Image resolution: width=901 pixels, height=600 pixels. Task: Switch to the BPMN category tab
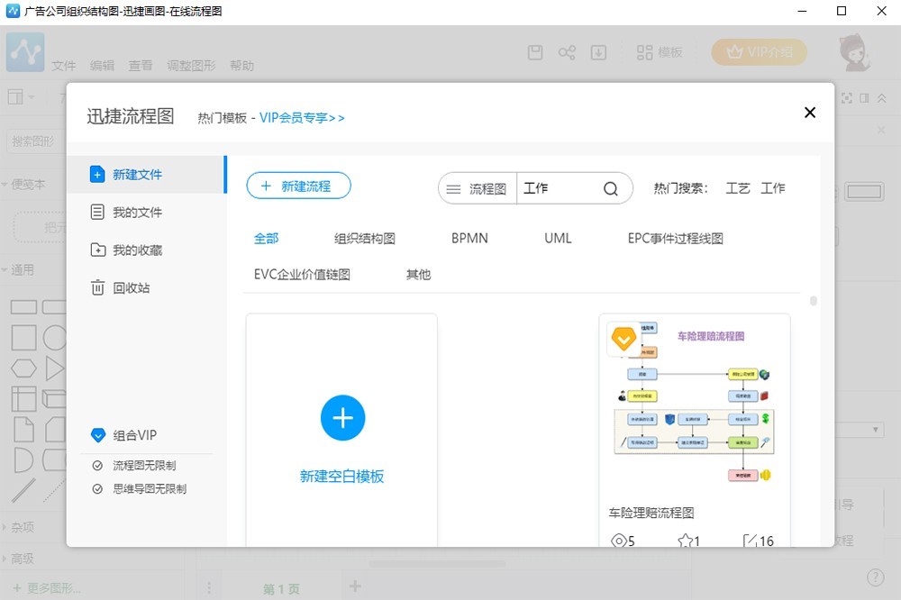pyautogui.click(x=469, y=239)
